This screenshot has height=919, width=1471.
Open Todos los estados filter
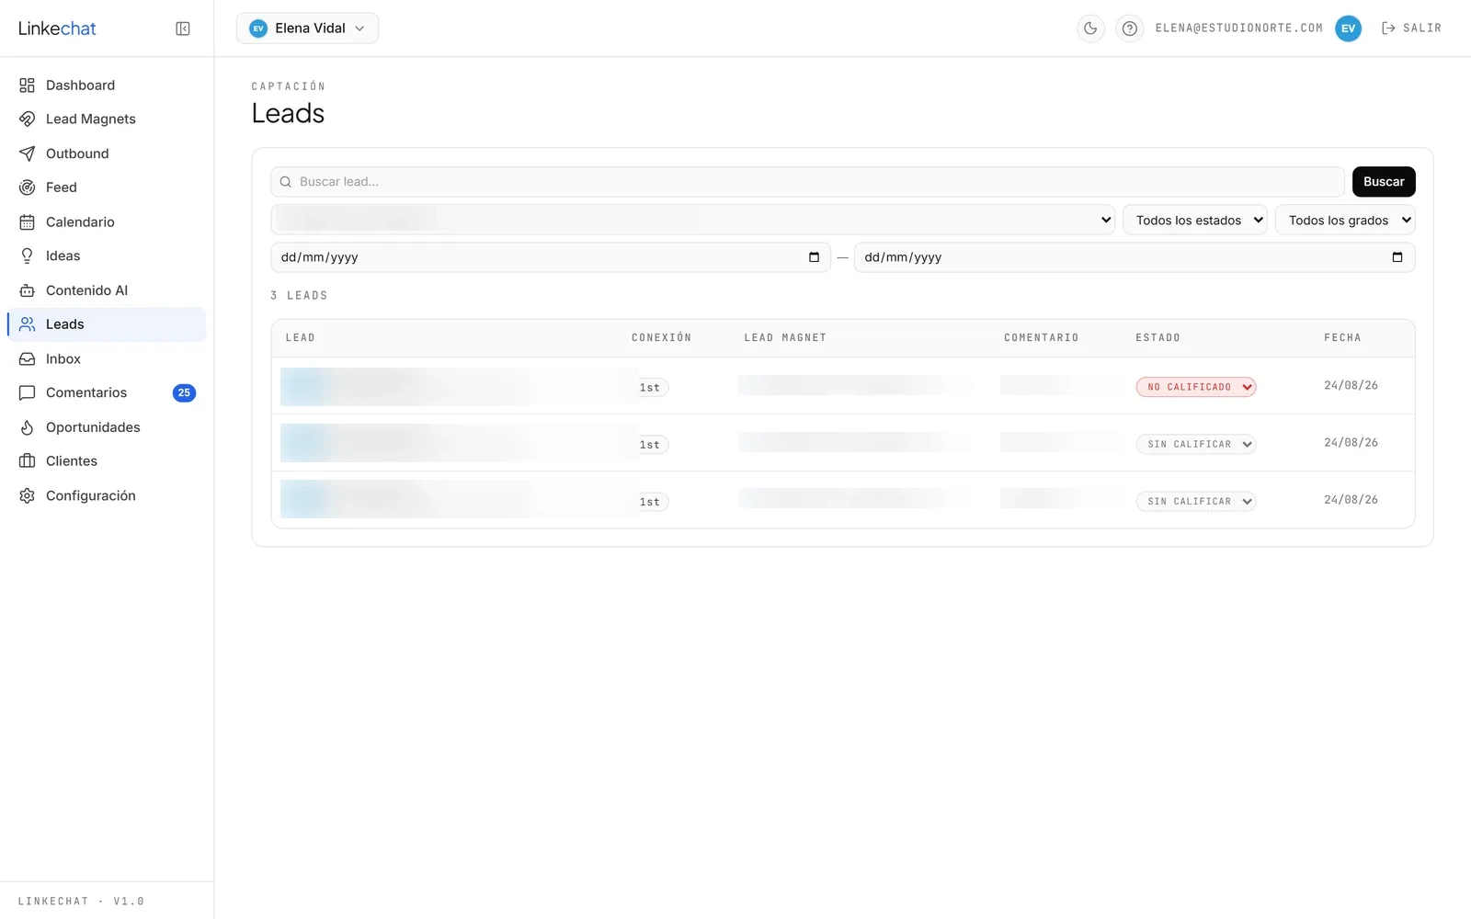pos(1195,221)
